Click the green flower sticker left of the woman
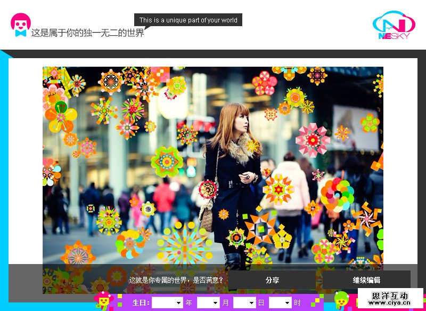The height and width of the screenshot is (311, 426). [x=167, y=162]
